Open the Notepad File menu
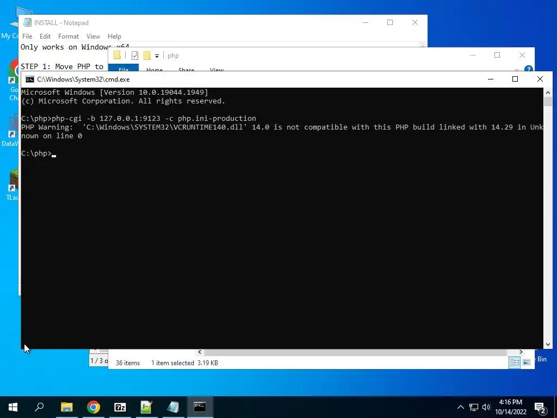This screenshot has width=557, height=418. click(27, 36)
